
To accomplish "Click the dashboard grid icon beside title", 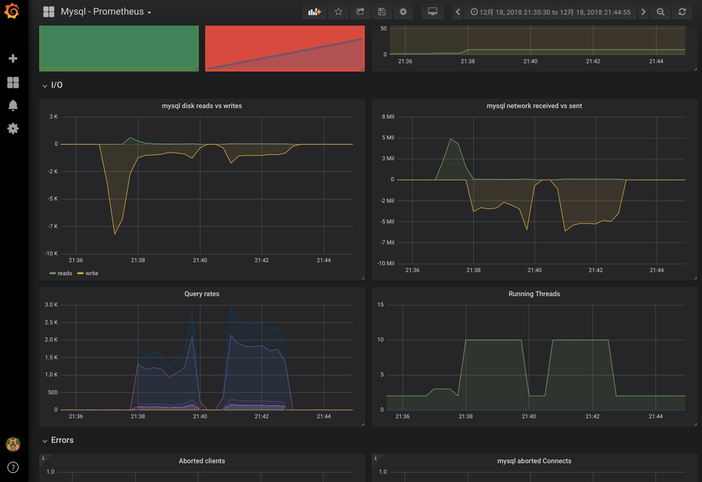I will [x=49, y=12].
